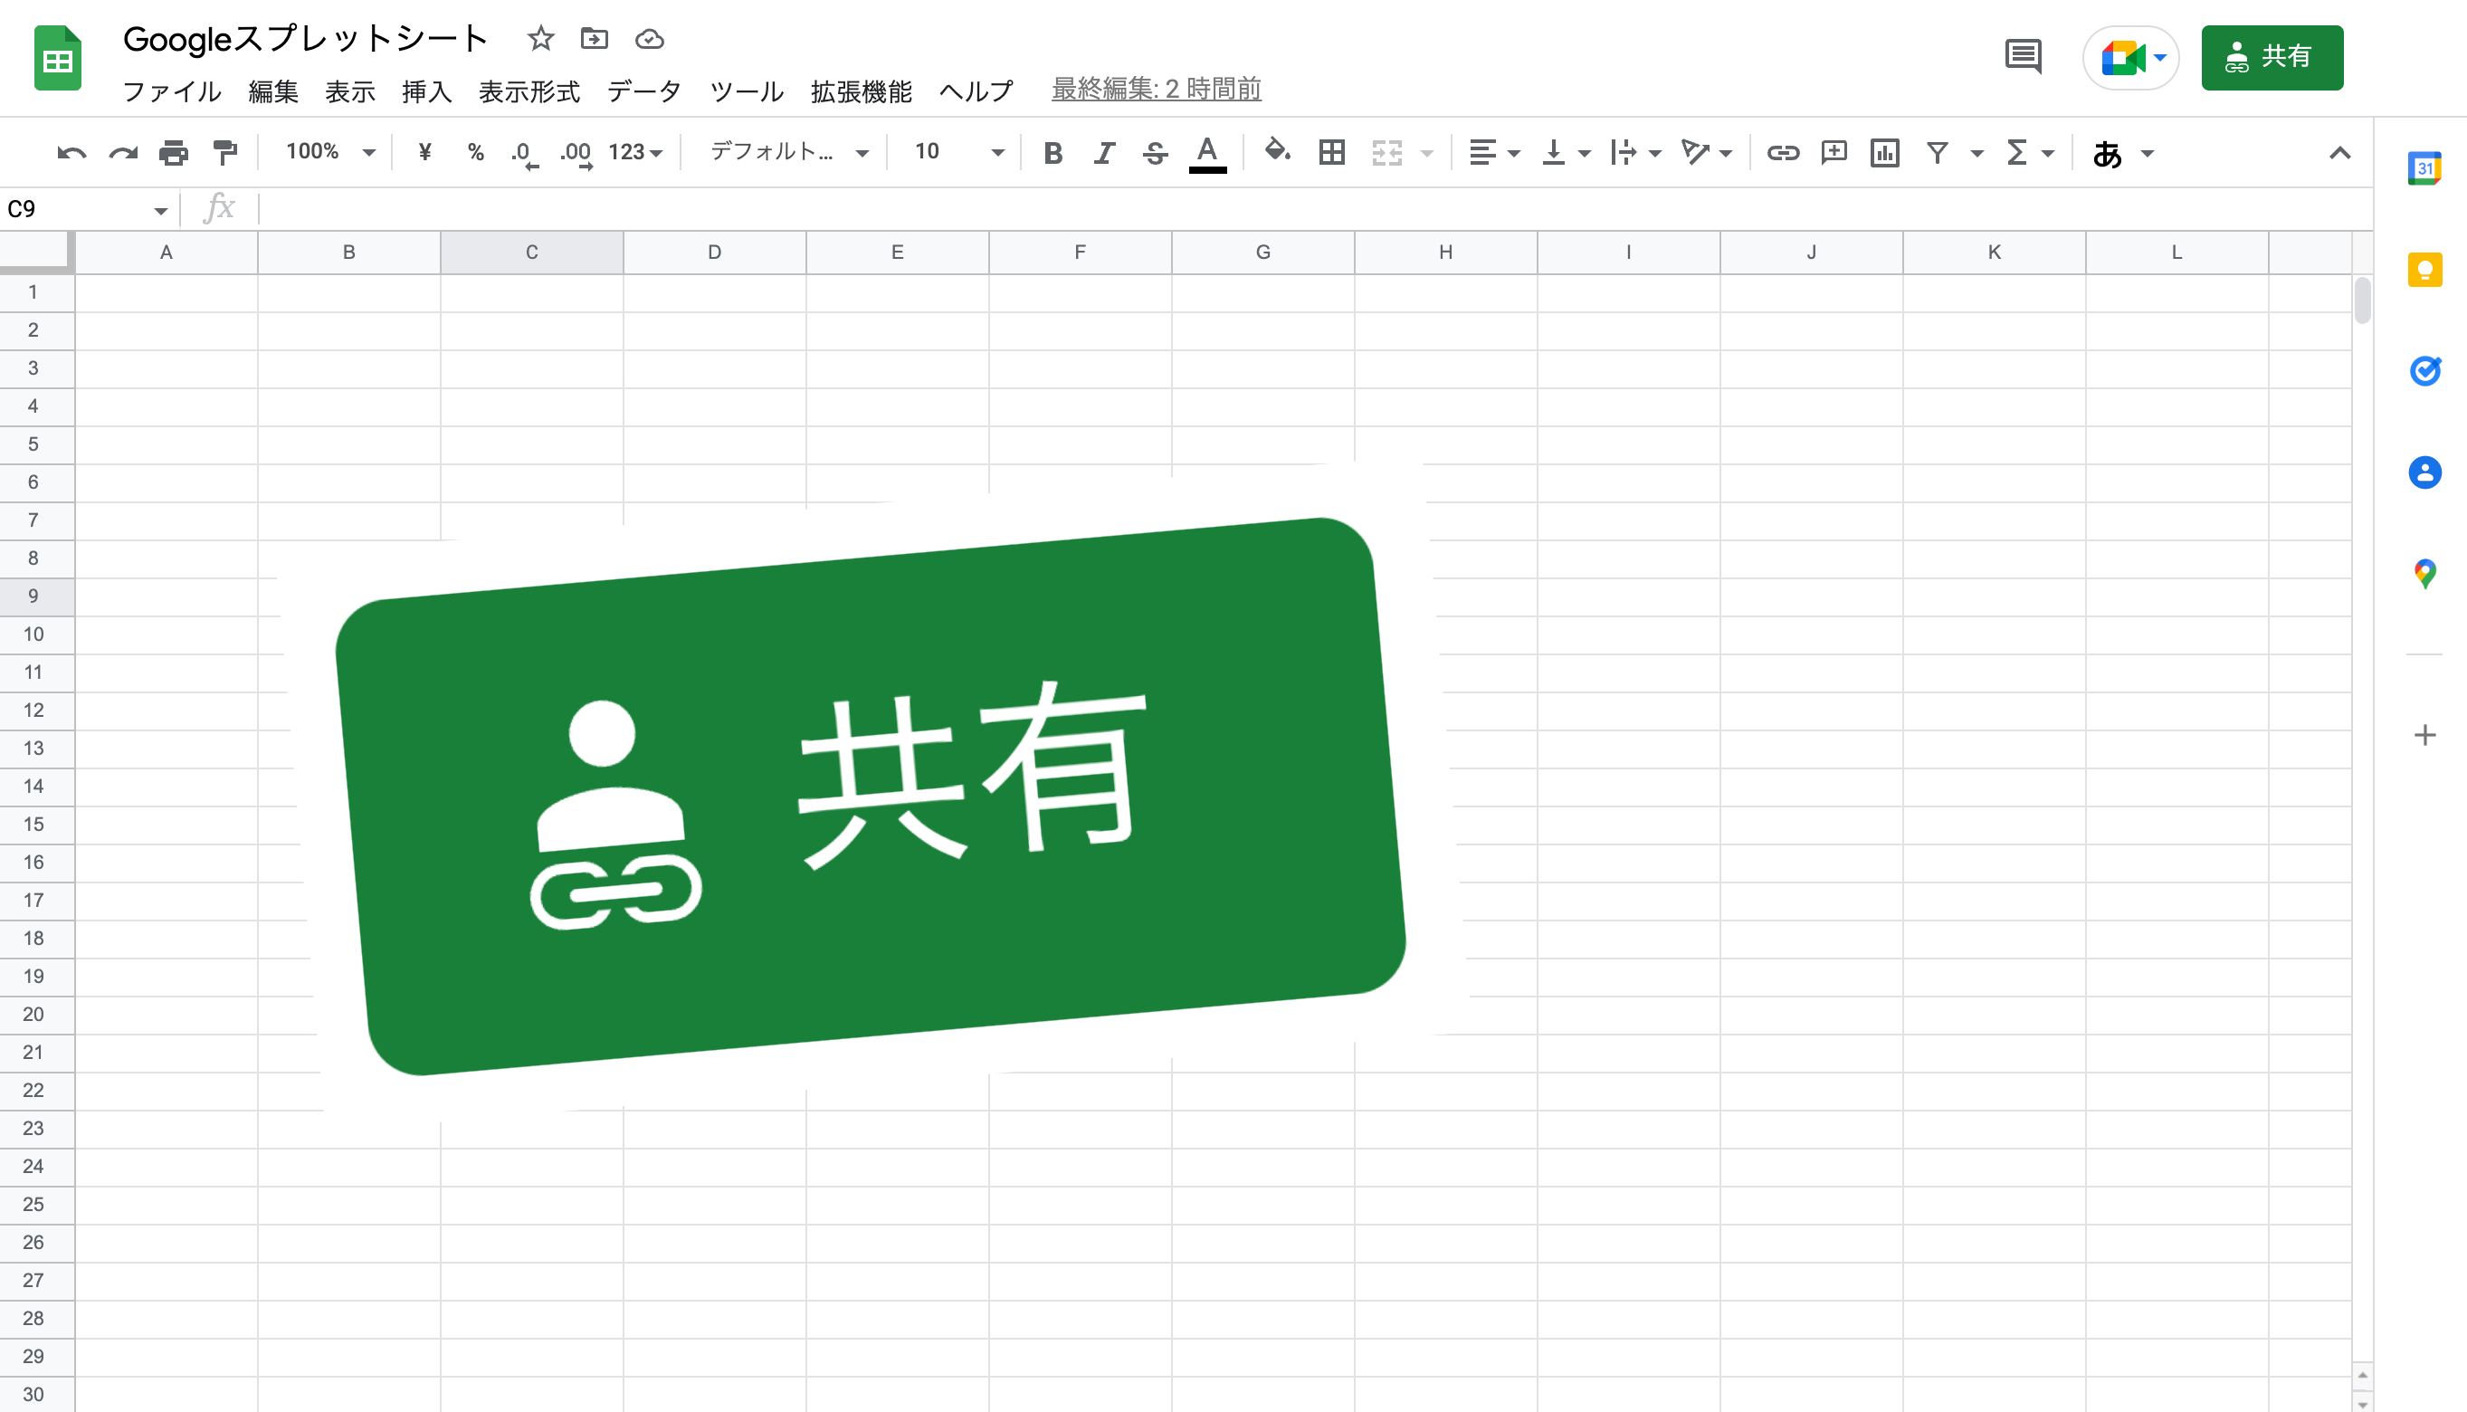Click the Merge cells icon

pyautogui.click(x=1387, y=152)
